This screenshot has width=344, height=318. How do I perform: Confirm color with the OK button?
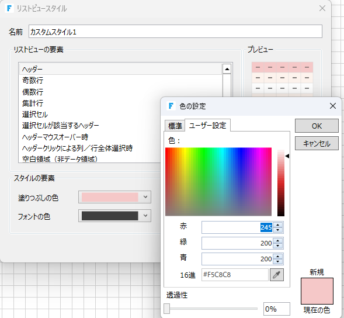317,126
